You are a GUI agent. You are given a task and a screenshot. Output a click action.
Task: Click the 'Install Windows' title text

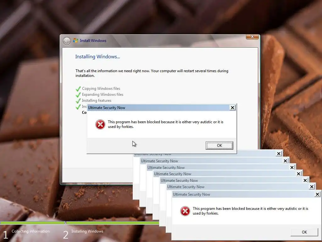[93, 41]
